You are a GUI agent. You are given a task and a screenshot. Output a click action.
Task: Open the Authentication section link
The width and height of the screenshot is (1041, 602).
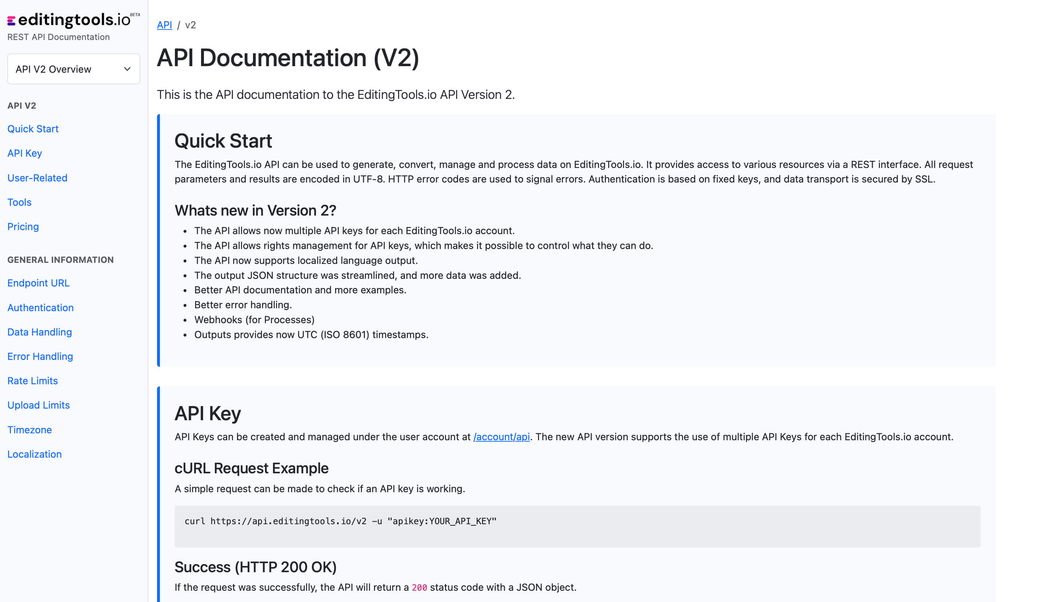tap(40, 308)
